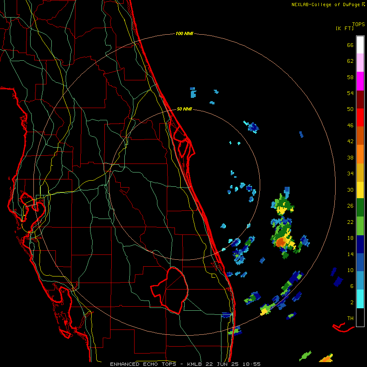
Task: Select the 14 legend value
Action: click(x=350, y=254)
